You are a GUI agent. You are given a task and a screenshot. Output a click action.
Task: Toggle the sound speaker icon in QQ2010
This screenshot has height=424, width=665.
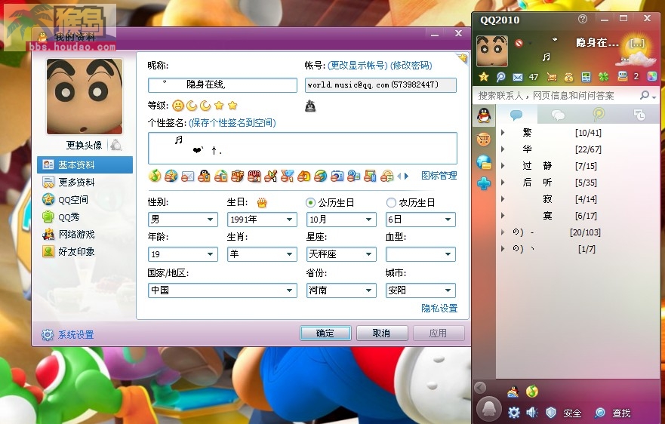[x=532, y=412]
